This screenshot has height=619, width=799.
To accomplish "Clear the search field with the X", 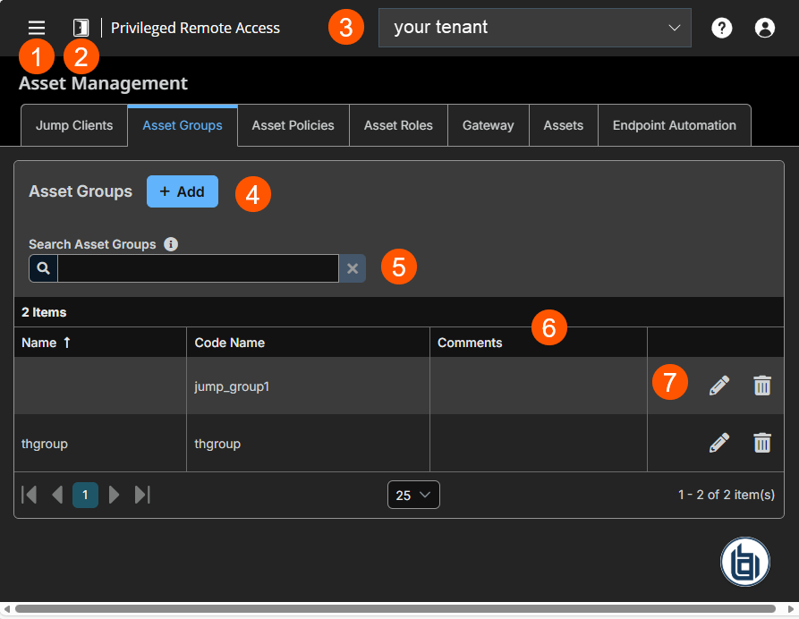I will pos(352,267).
